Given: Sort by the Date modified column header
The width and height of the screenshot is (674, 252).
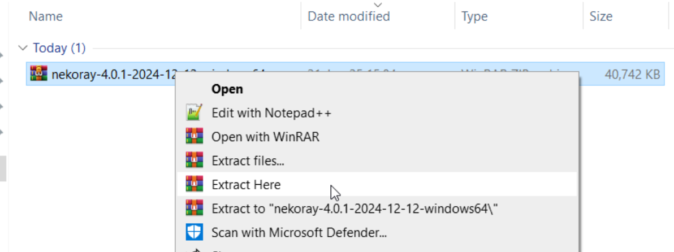Looking at the screenshot, I should [348, 17].
